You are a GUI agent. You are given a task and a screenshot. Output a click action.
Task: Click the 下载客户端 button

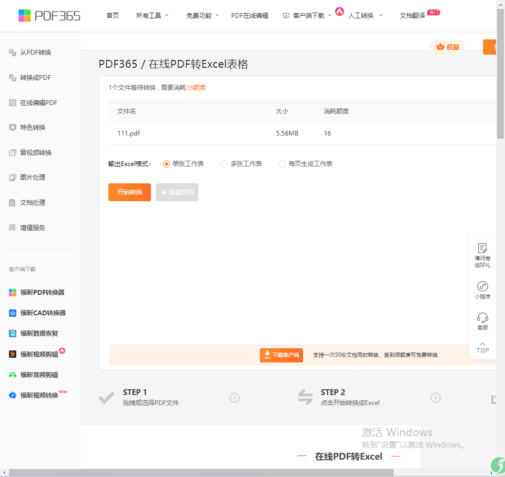281,355
